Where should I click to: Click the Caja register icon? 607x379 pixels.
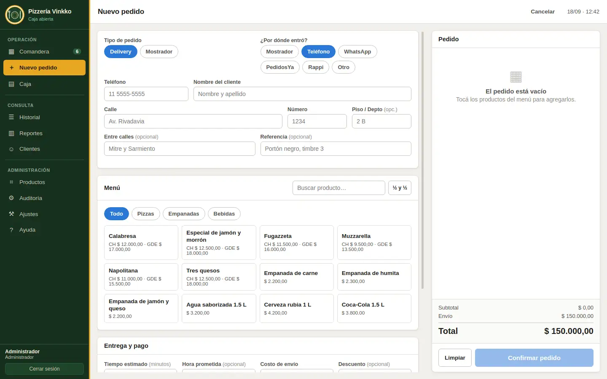click(x=11, y=84)
